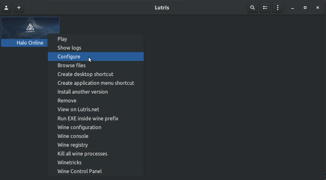Select Show logs menu entry
Image resolution: width=326 pixels, height=180 pixels.
click(x=96, y=48)
